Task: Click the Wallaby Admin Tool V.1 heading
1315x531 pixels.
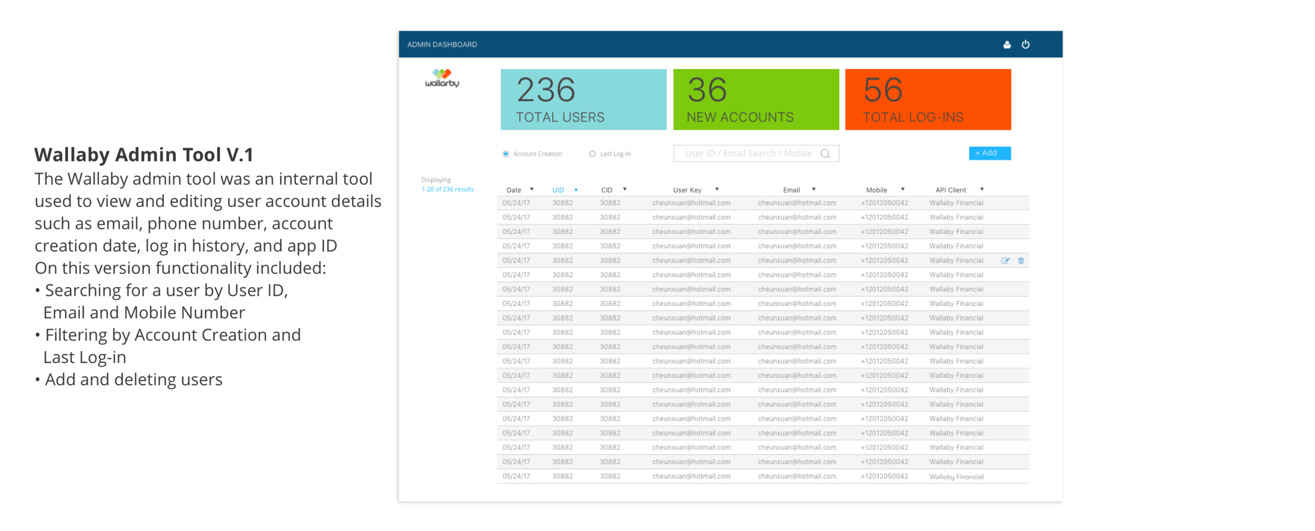Action: (x=144, y=155)
